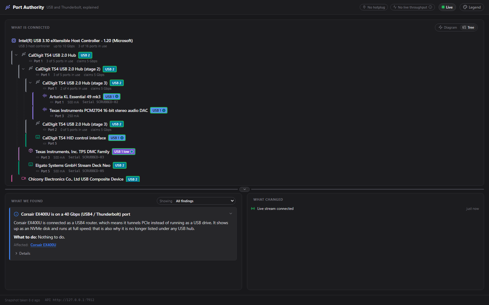
Task: Click the host controller chip icon
Action: (14, 41)
